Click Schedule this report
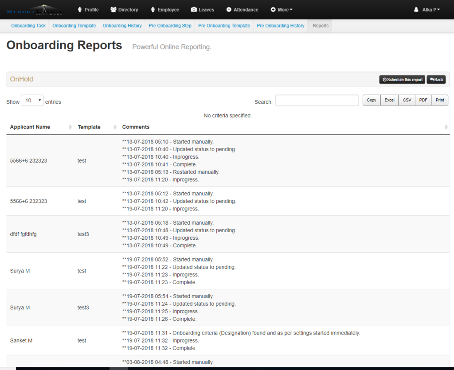 (x=402, y=79)
